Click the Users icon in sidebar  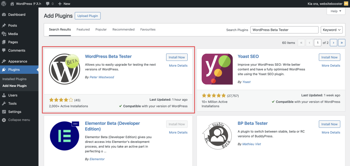point(4,95)
